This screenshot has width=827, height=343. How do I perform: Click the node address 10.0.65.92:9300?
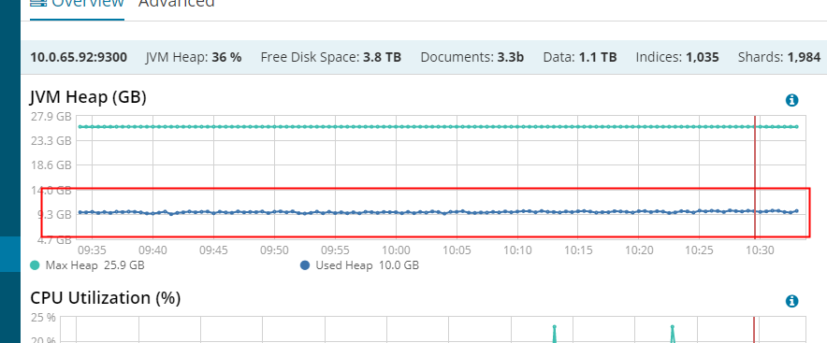[x=79, y=57]
